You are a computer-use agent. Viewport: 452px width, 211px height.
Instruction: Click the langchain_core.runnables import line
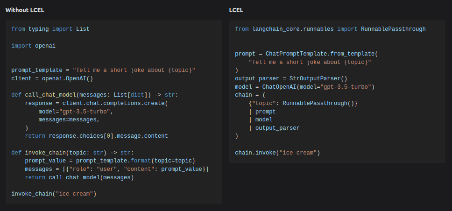click(x=330, y=29)
